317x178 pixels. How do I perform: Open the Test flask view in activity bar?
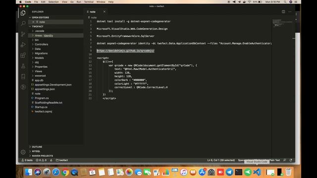click(x=23, y=66)
